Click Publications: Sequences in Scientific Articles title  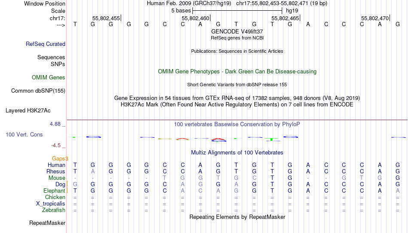click(237, 51)
